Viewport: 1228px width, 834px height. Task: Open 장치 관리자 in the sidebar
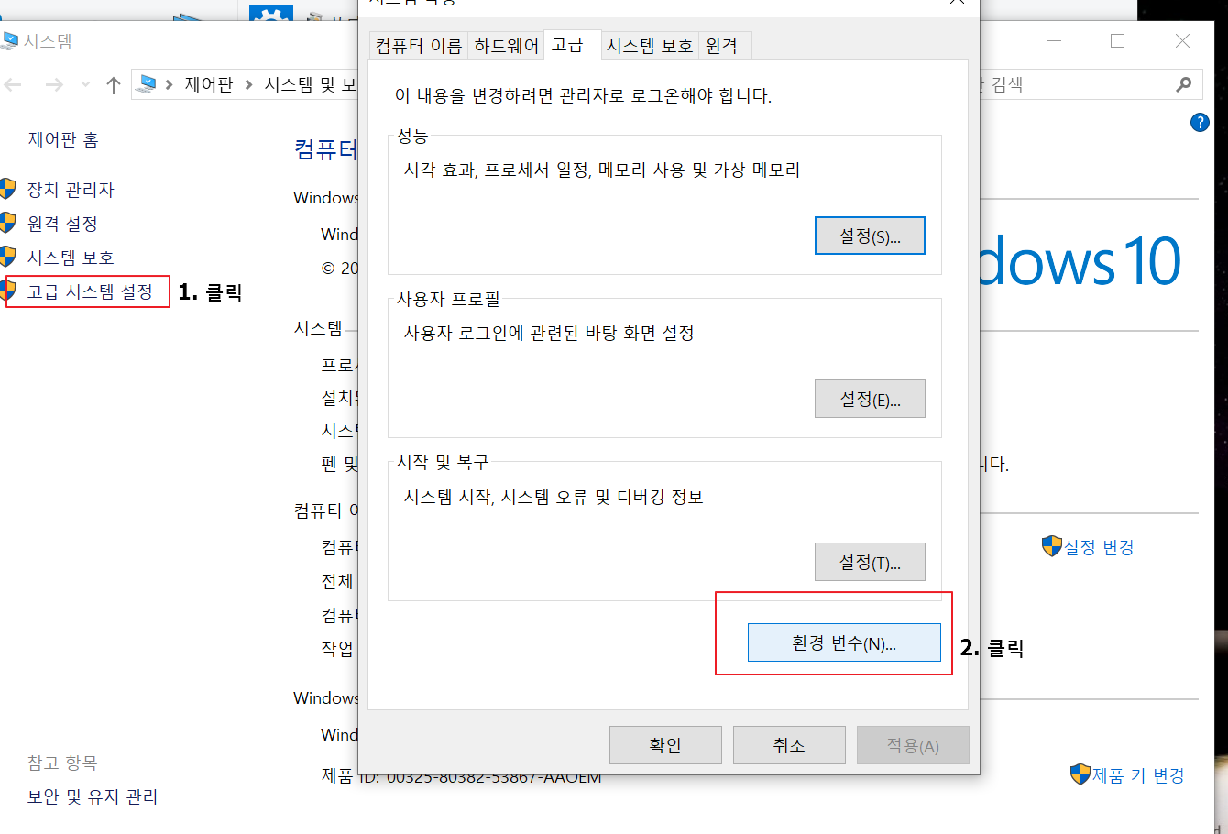[x=71, y=190]
